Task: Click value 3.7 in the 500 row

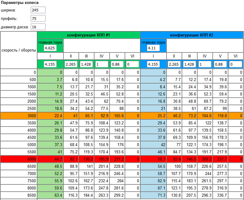Action: (x=59, y=80)
